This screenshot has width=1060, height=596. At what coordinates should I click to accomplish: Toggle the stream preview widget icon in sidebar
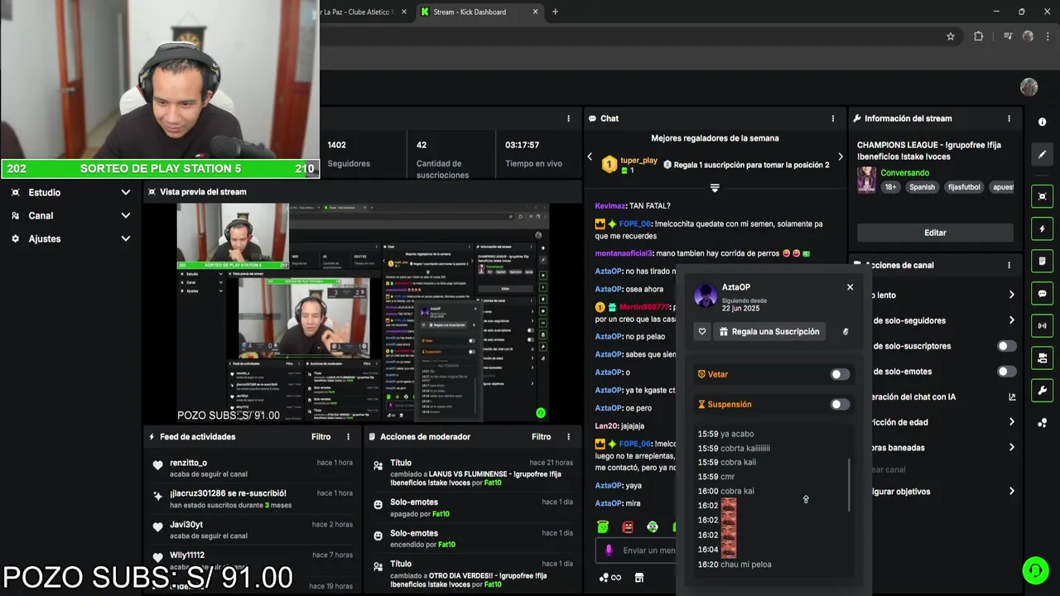(1042, 196)
